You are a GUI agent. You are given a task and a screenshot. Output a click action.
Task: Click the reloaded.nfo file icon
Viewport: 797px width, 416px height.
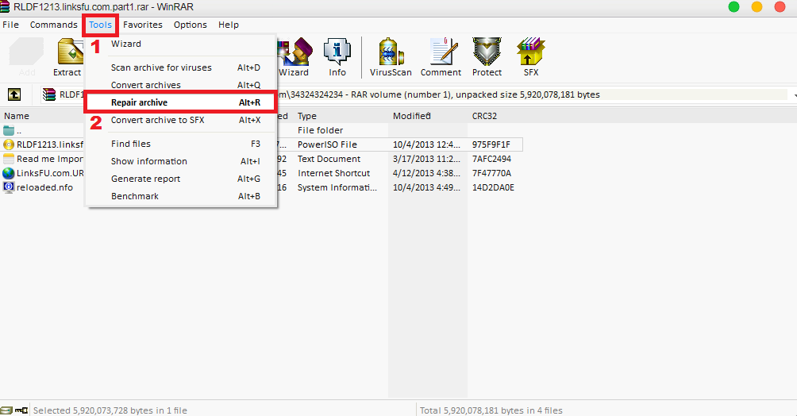click(8, 187)
